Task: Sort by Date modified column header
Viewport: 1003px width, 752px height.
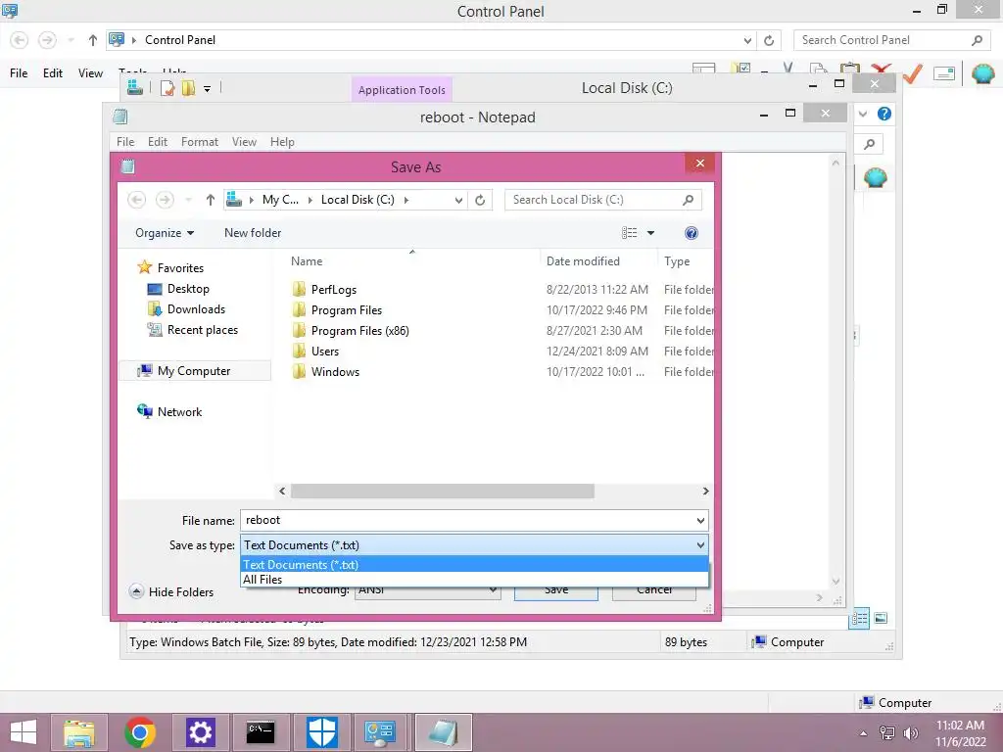Action: 583,261
